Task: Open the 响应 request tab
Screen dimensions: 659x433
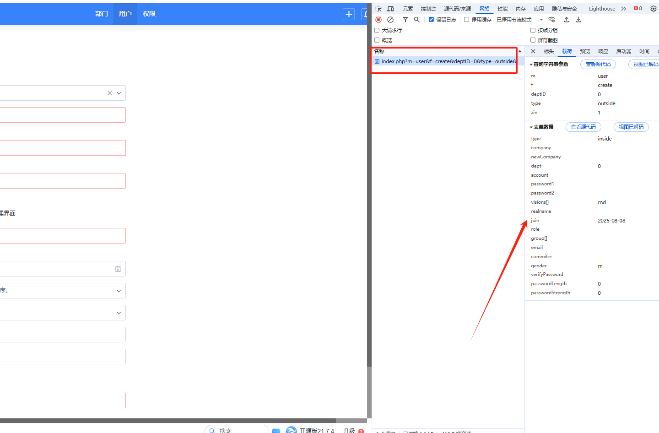Action: pyautogui.click(x=603, y=51)
